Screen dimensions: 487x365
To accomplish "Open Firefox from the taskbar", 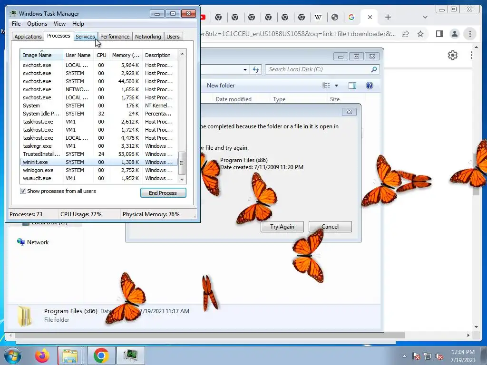I will 42,355.
